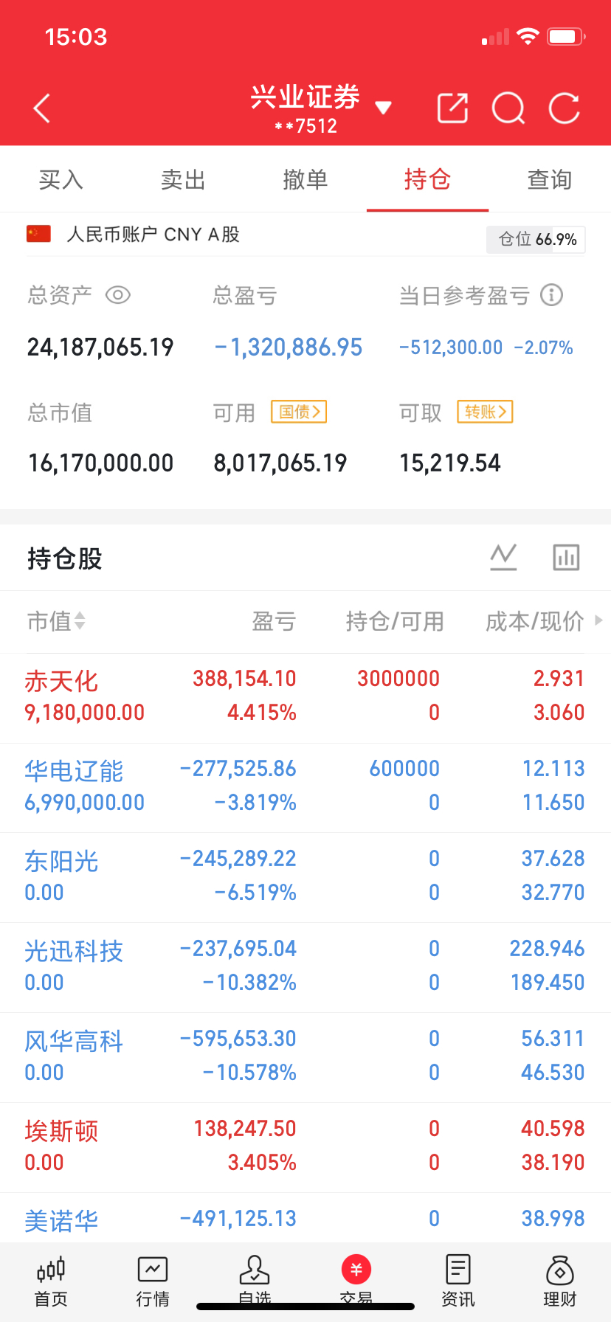The image size is (611, 1322).
Task: Open the 风华高科 holding row
Action: (305, 1058)
